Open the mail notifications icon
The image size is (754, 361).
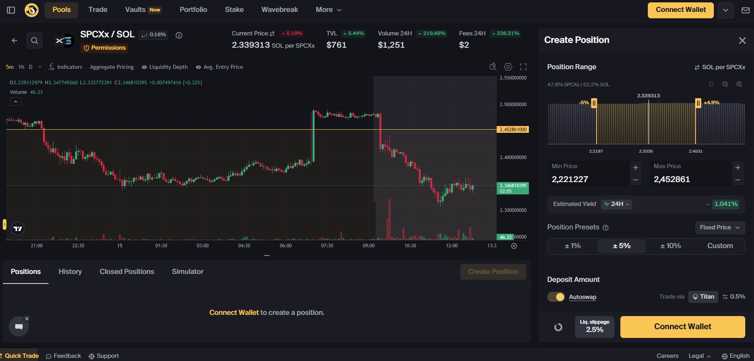coord(746,10)
